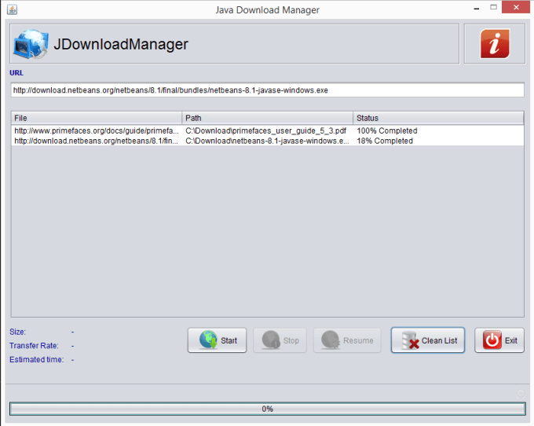Click the Path column header
Viewport: 534px width, 426px height.
click(267, 118)
